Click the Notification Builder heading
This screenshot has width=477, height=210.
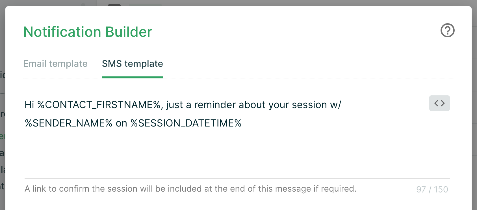pyautogui.click(x=88, y=32)
